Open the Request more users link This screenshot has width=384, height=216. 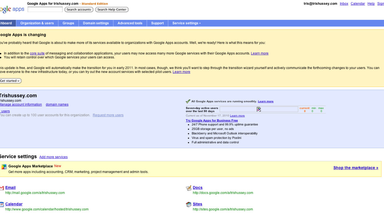click(x=108, y=115)
